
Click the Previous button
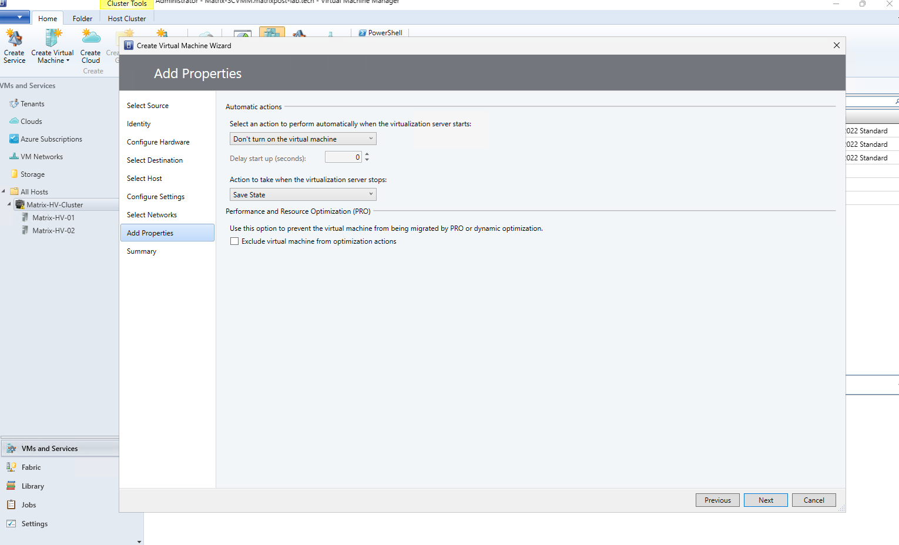[x=717, y=500]
